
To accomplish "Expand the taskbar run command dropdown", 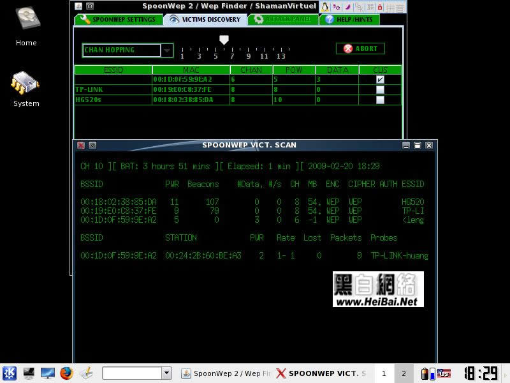I will point(166,373).
